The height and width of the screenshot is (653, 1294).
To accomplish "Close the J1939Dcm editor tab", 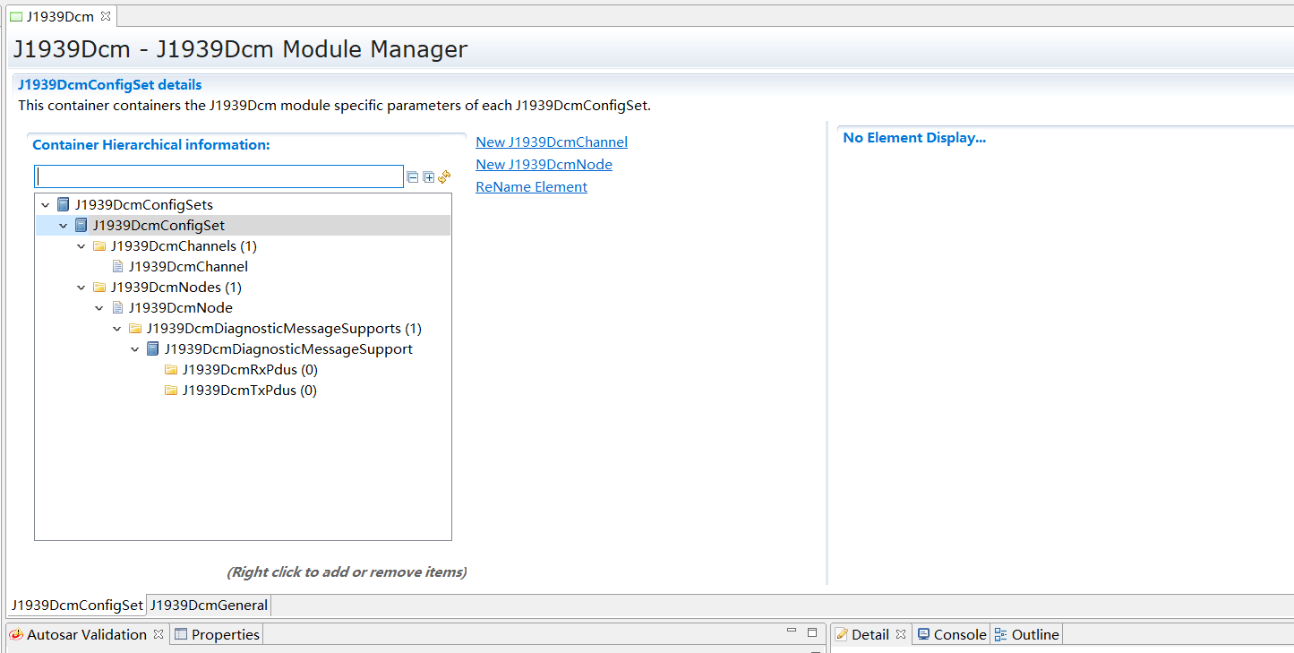I will 105,16.
